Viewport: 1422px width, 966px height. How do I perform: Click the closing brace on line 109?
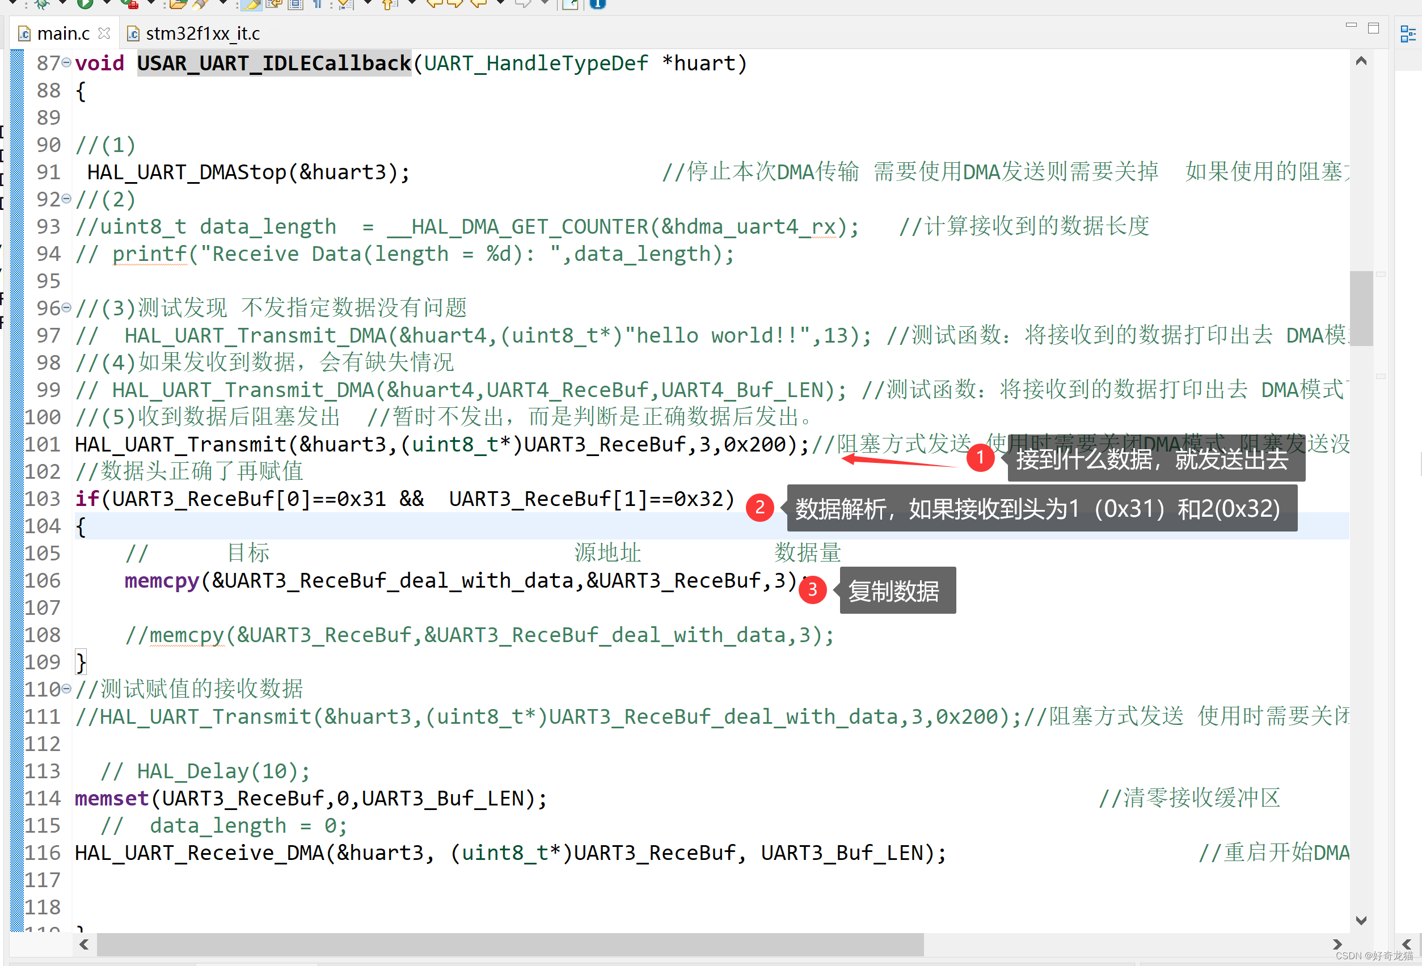pyautogui.click(x=81, y=663)
